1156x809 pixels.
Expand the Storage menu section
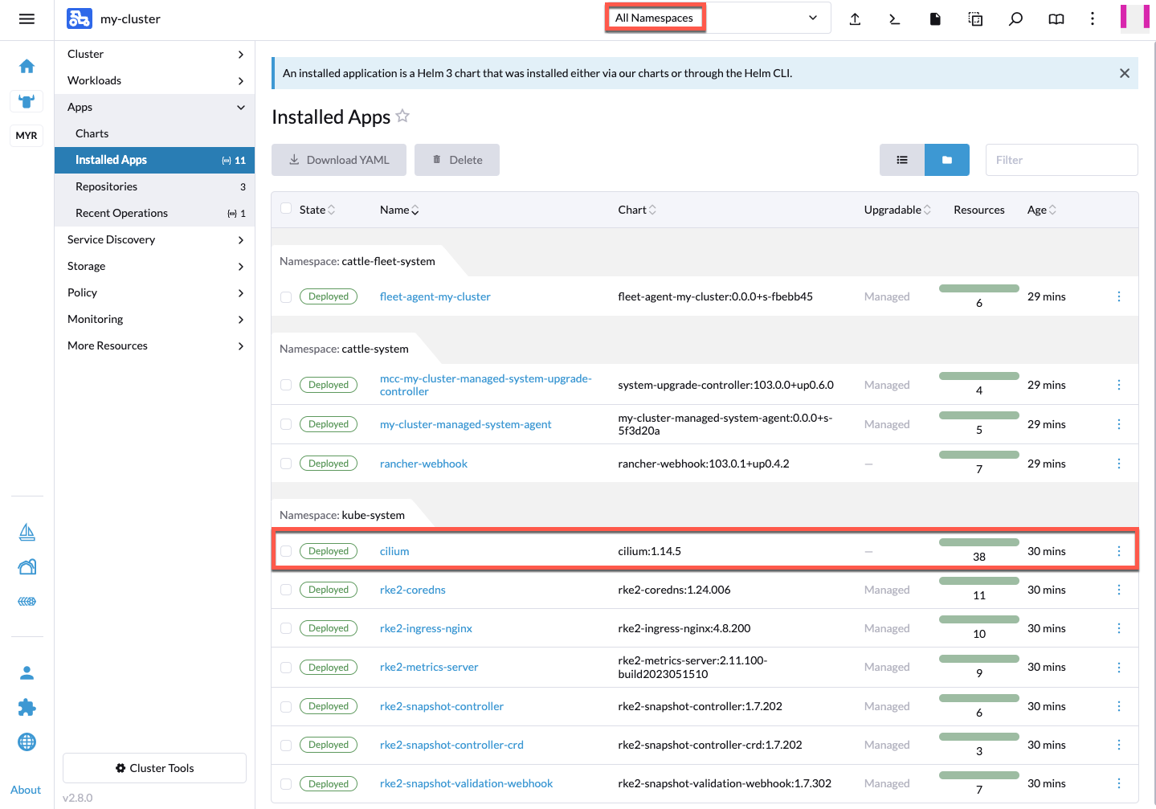pyautogui.click(x=154, y=266)
